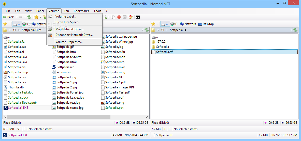Choose Volume Properties... entry

[75, 42]
